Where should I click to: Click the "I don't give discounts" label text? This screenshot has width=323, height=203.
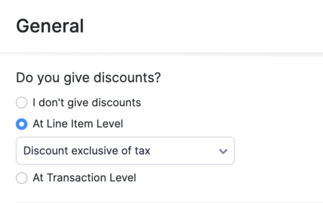click(x=86, y=103)
